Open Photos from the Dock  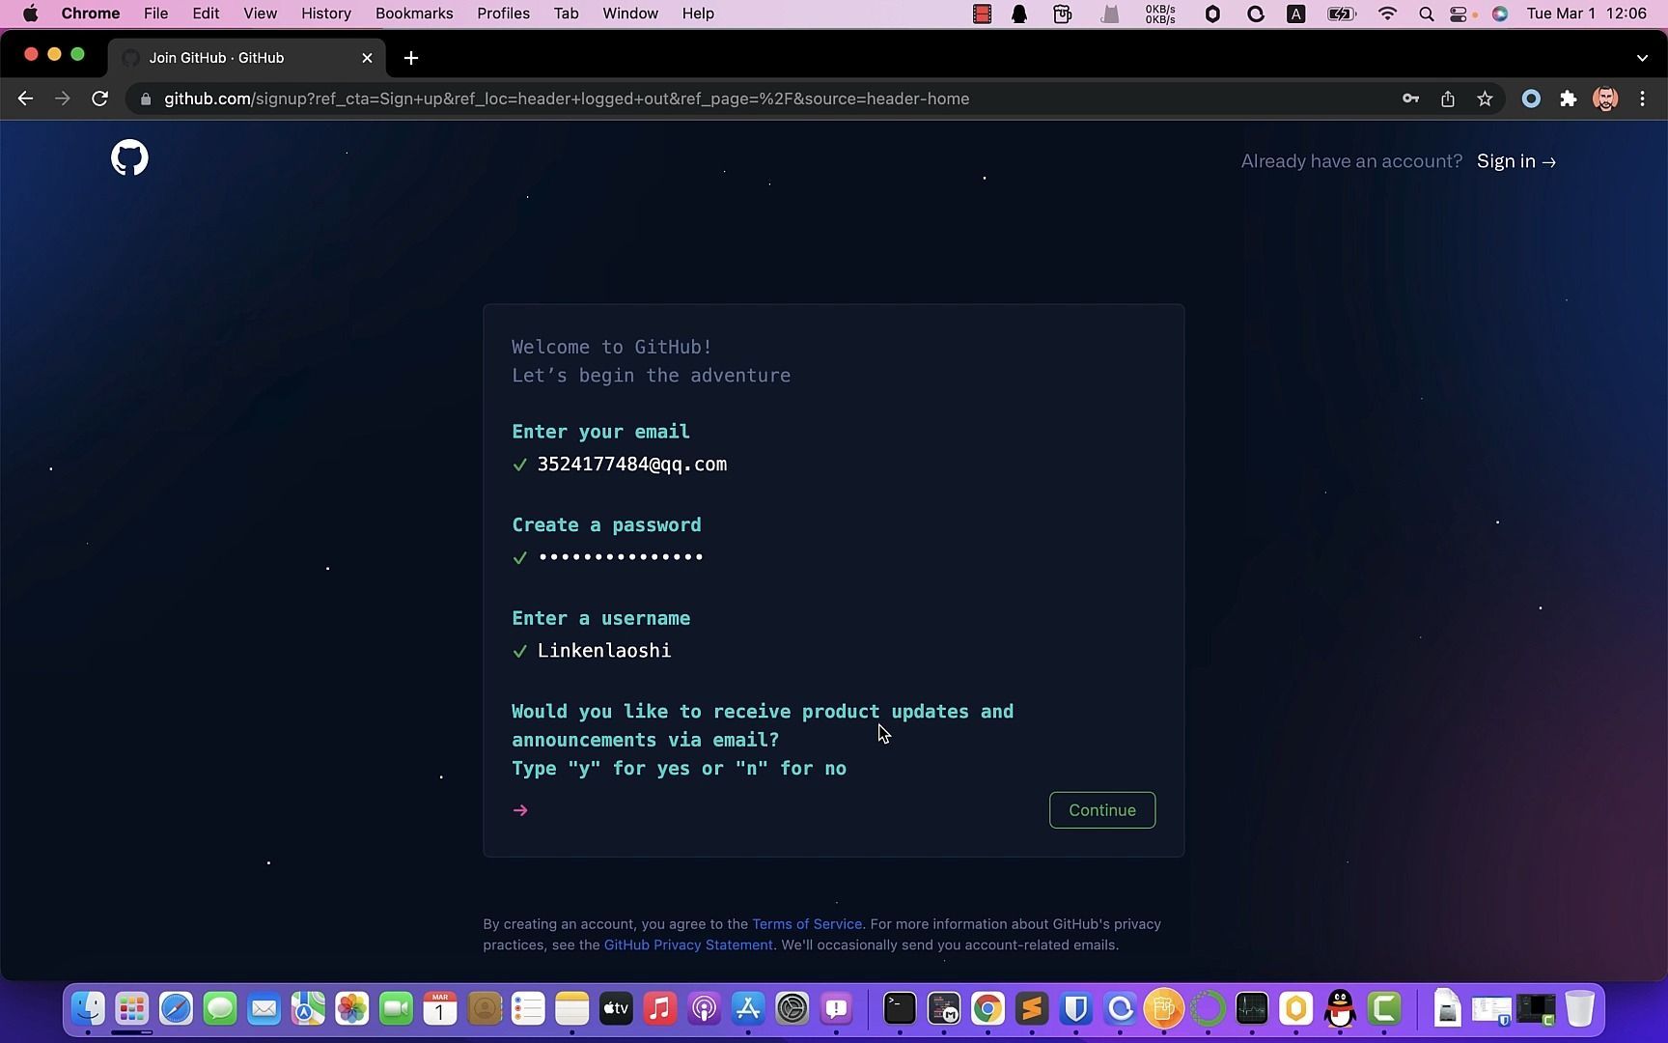pyautogui.click(x=351, y=1009)
